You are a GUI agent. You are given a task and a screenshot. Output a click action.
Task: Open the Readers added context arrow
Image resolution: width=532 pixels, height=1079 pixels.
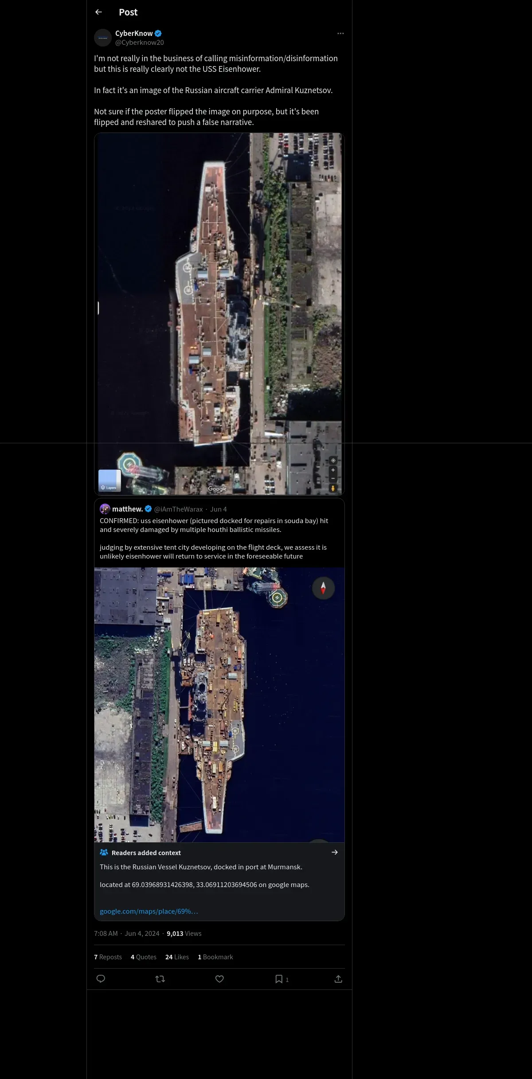click(335, 852)
